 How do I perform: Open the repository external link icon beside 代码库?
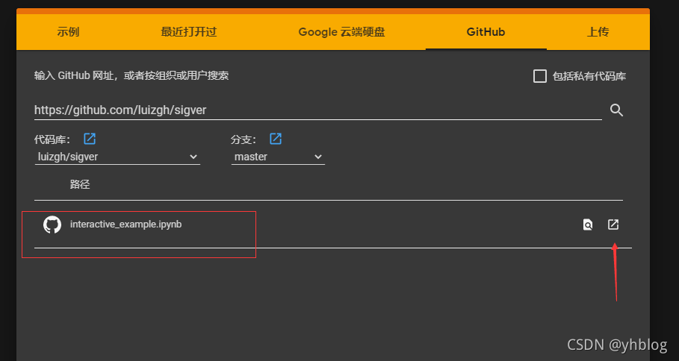[x=90, y=139]
